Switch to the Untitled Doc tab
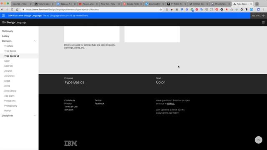Screen dimensions: 267x150 [199, 4]
